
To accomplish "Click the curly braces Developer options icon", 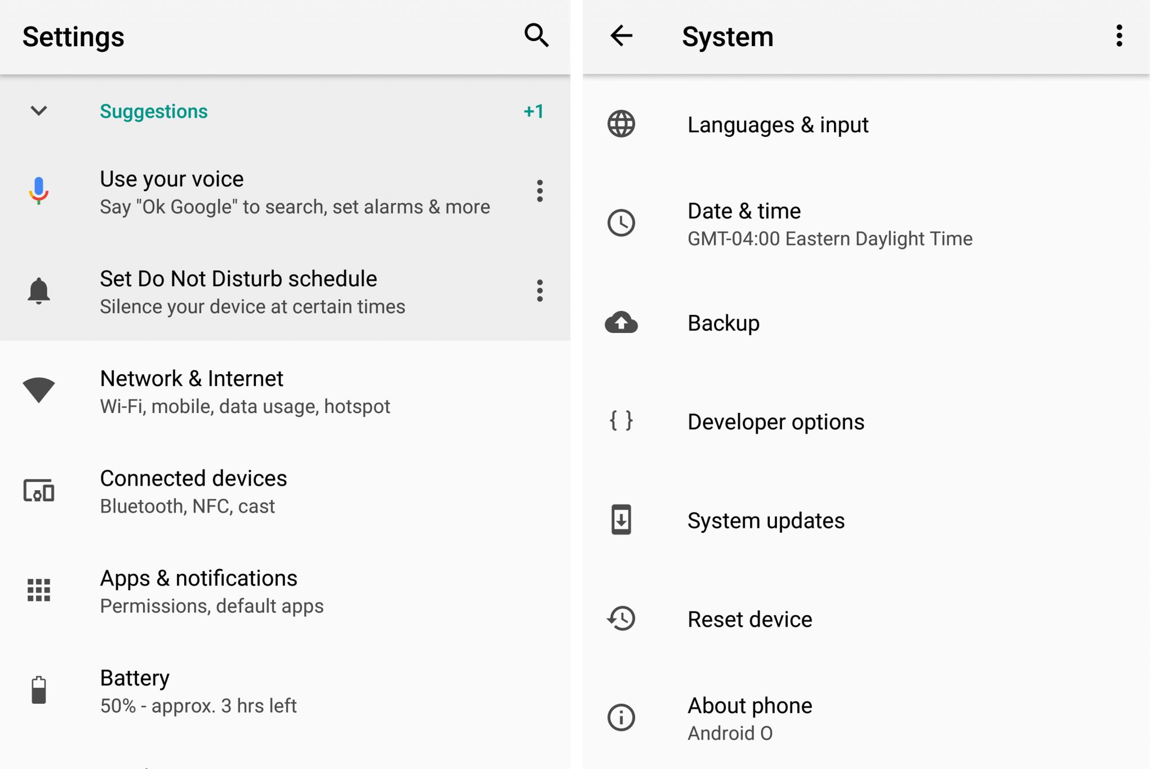I will pyautogui.click(x=621, y=421).
